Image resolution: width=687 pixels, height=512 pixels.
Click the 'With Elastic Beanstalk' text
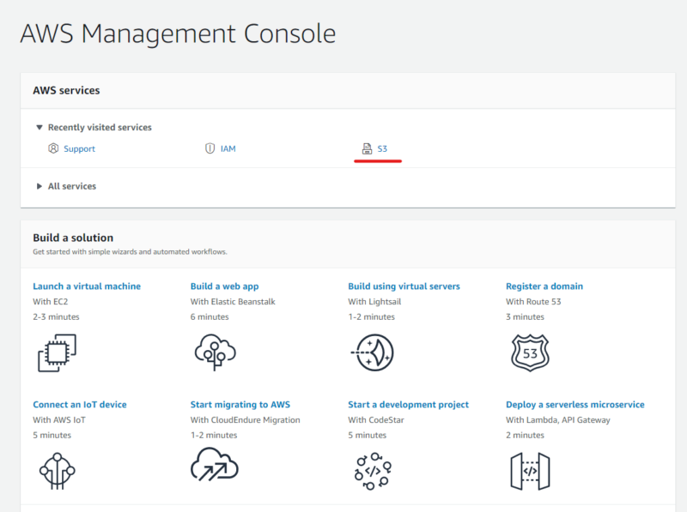(233, 302)
